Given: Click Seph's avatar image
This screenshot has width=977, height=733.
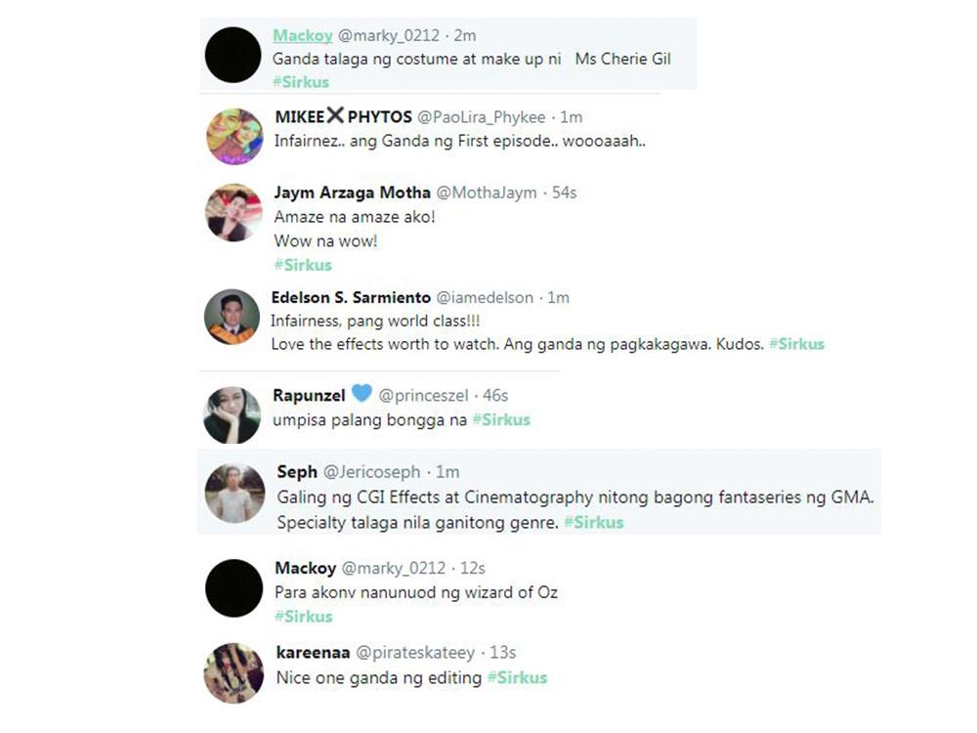Looking at the screenshot, I should point(235,494).
